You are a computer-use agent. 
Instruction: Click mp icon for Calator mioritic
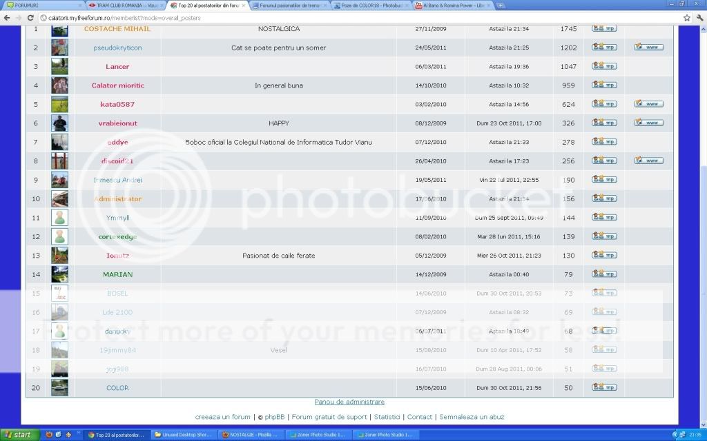[x=604, y=85]
